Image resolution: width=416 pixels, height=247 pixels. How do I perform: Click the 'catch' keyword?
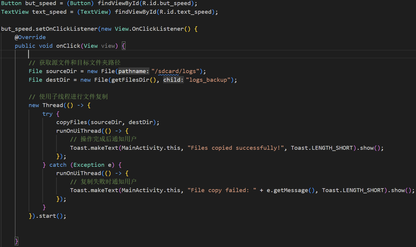click(58, 165)
